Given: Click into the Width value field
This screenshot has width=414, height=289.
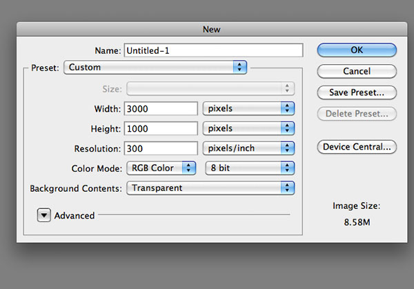Looking at the screenshot, I should click(161, 108).
